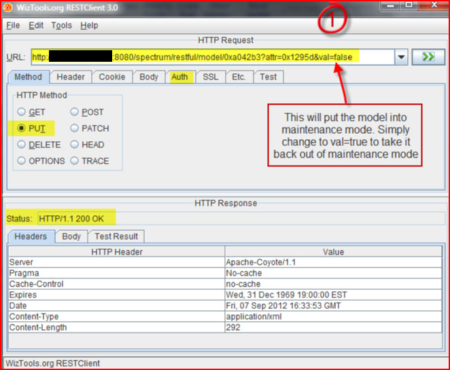450x370 pixels.
Task: Select the TRACE radio button
Action: (x=75, y=161)
